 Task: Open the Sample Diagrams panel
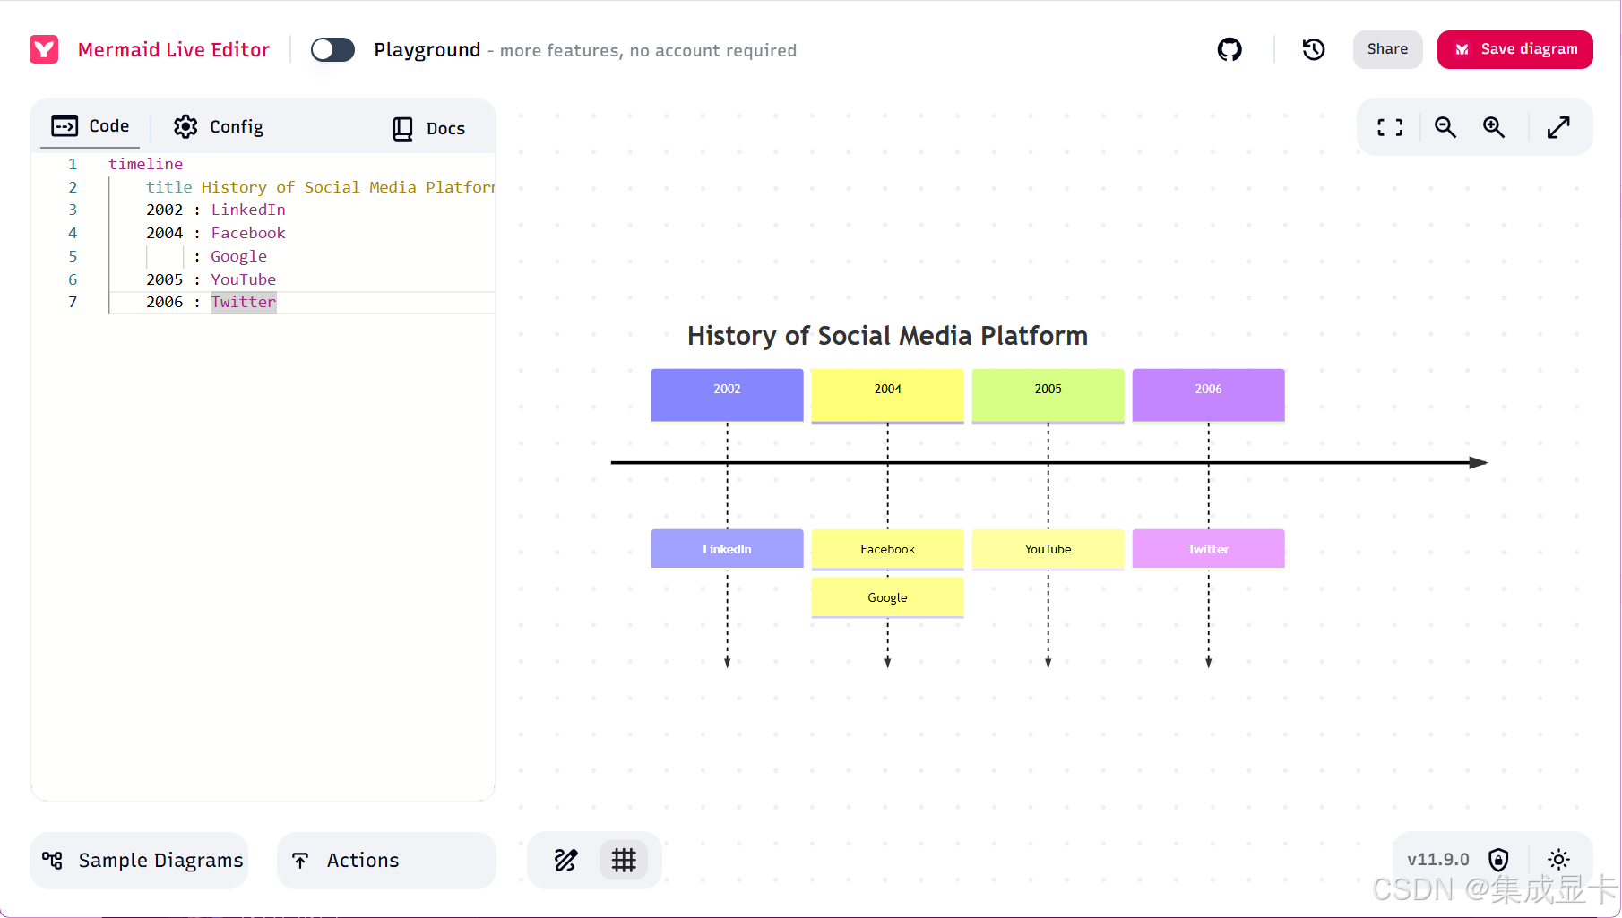[x=139, y=861]
